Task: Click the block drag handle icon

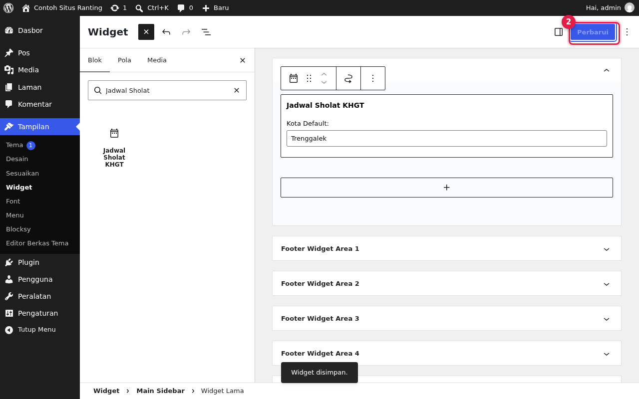Action: 309,78
